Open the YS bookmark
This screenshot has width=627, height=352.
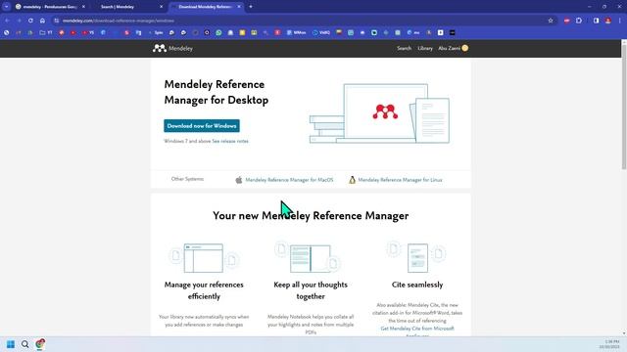point(88,32)
